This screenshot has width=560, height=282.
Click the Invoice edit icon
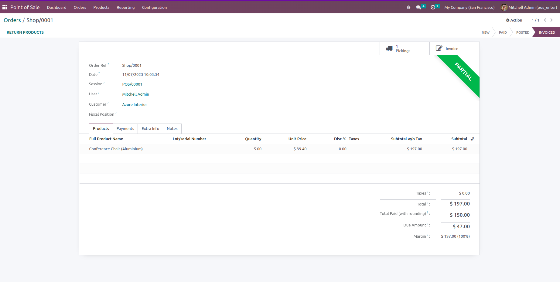tap(439, 48)
